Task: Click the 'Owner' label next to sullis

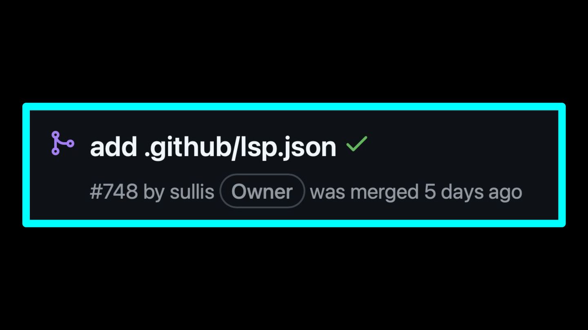Action: 262,191
